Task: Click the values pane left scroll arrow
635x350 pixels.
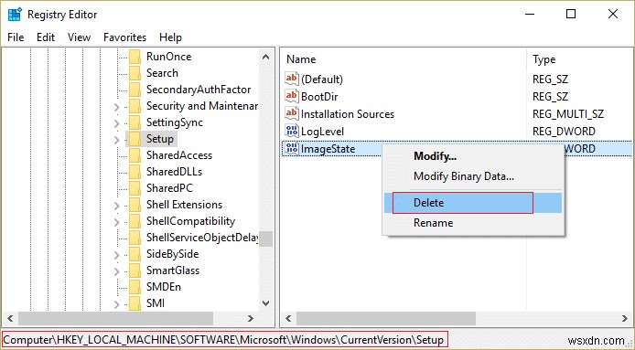Action: (288, 318)
